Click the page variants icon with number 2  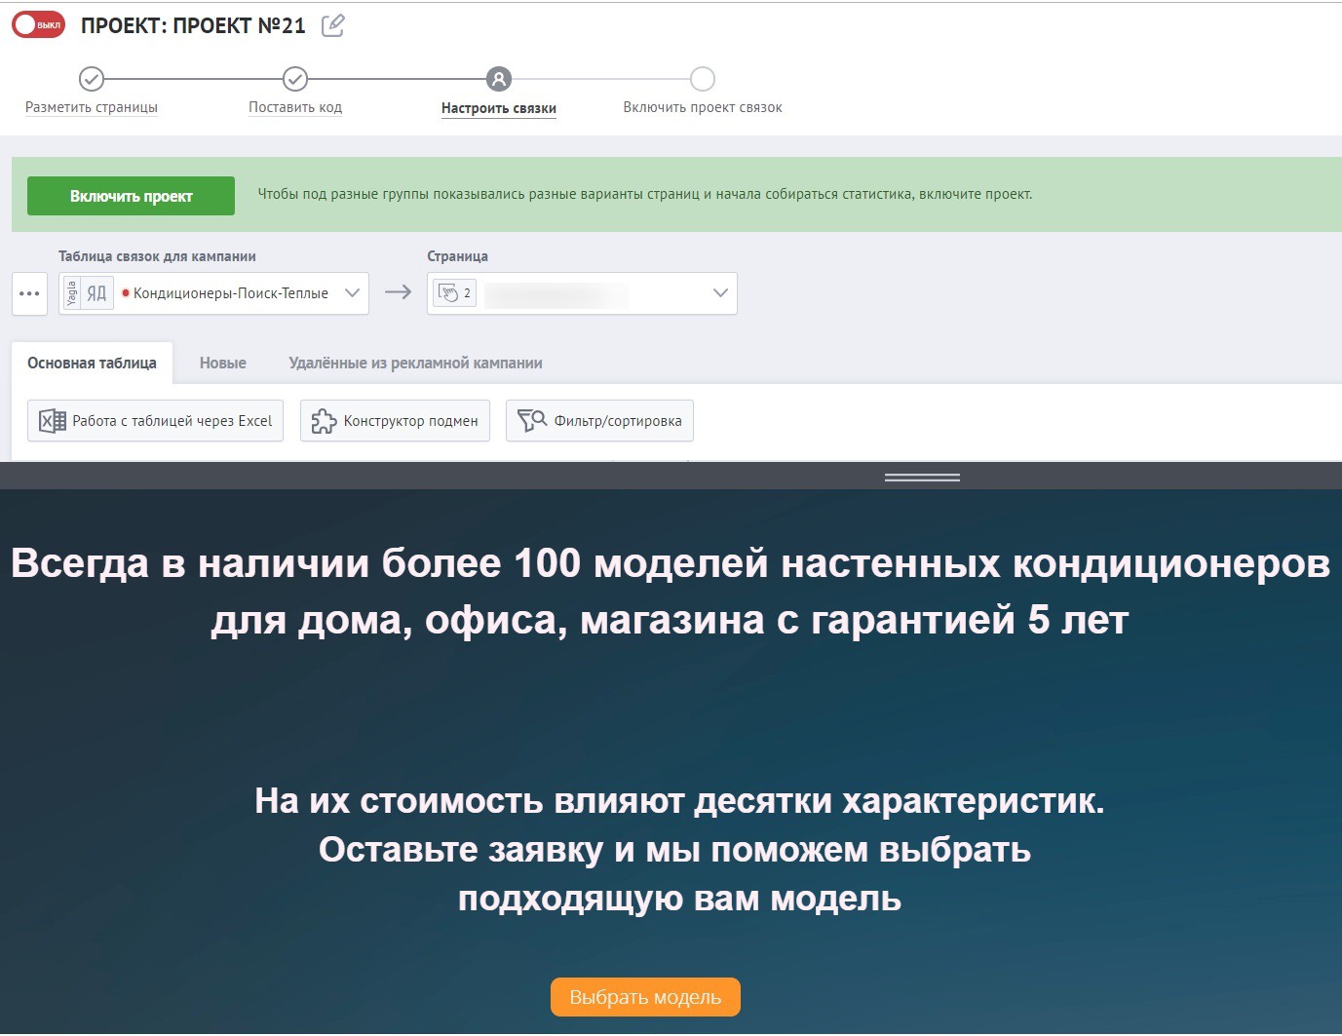(454, 293)
